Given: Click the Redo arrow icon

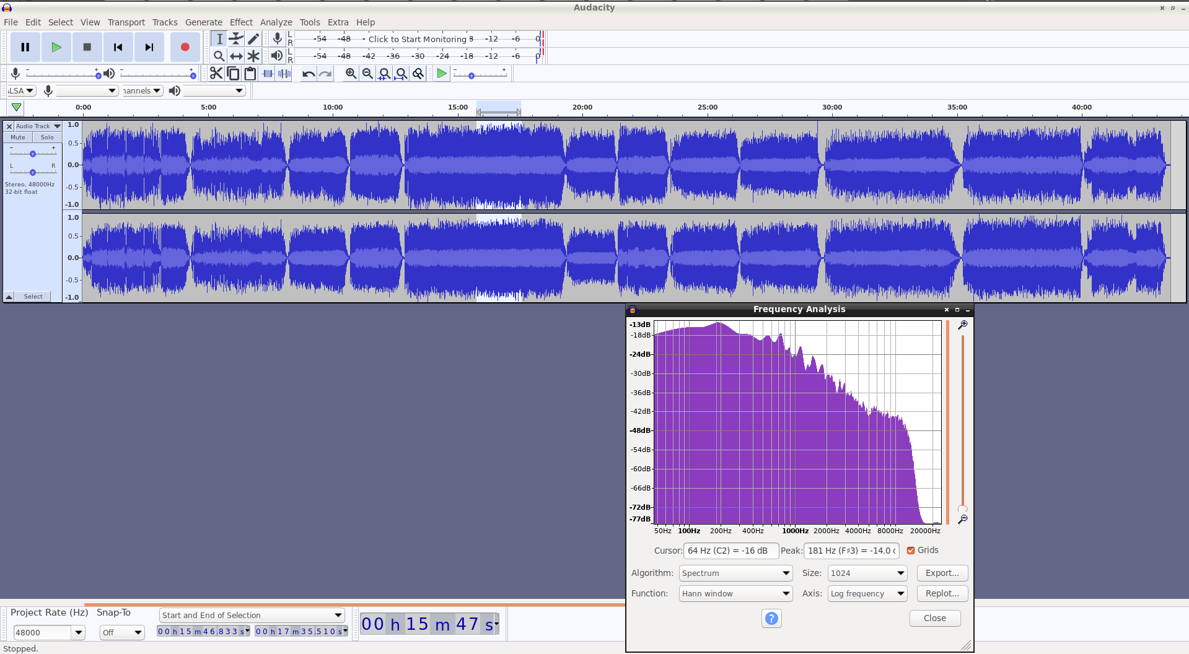Looking at the screenshot, I should coord(325,73).
